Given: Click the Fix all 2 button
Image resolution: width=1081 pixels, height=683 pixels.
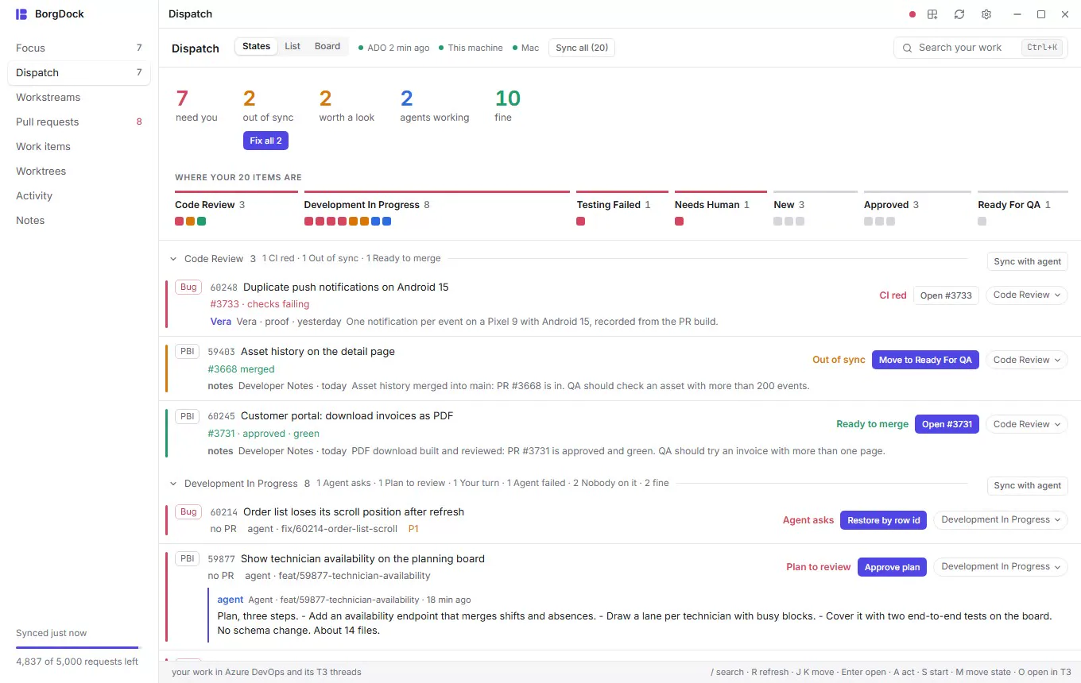Looking at the screenshot, I should tap(265, 141).
